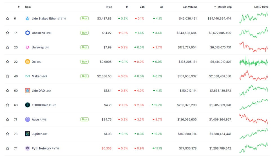Open Lido Staked Ether coin page
The height and width of the screenshot is (156, 277).
pos(49,19)
